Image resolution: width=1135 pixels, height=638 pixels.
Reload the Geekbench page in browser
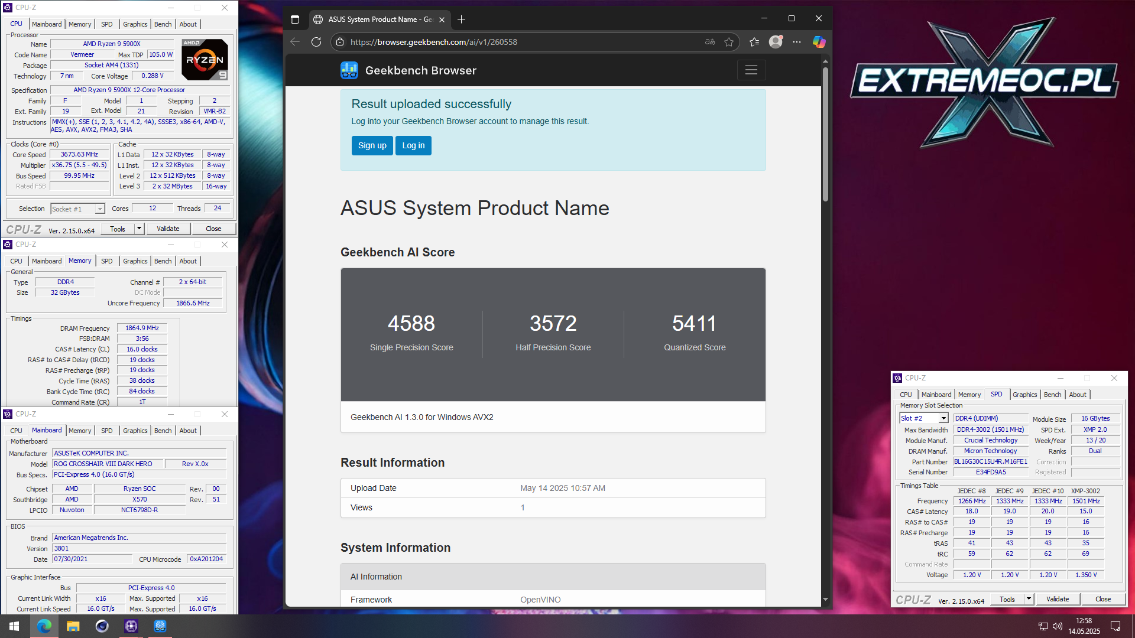point(316,42)
